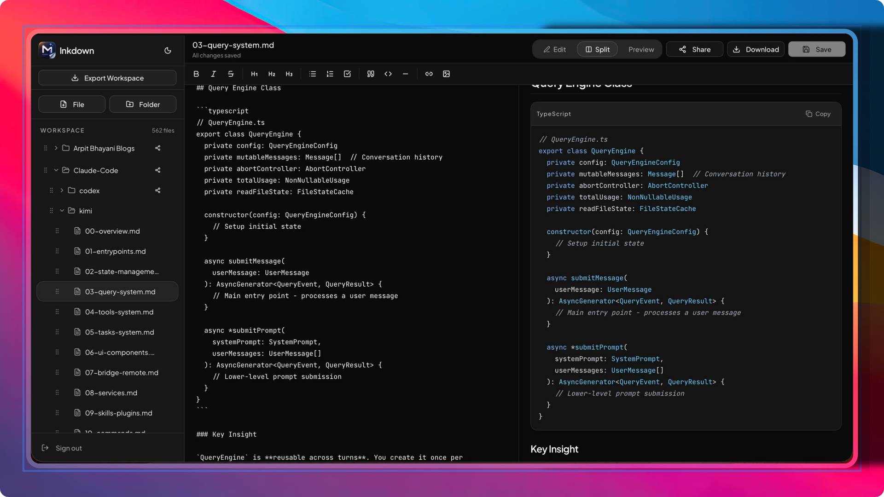Insert a numbered list
This screenshot has height=497, width=884.
(x=330, y=74)
